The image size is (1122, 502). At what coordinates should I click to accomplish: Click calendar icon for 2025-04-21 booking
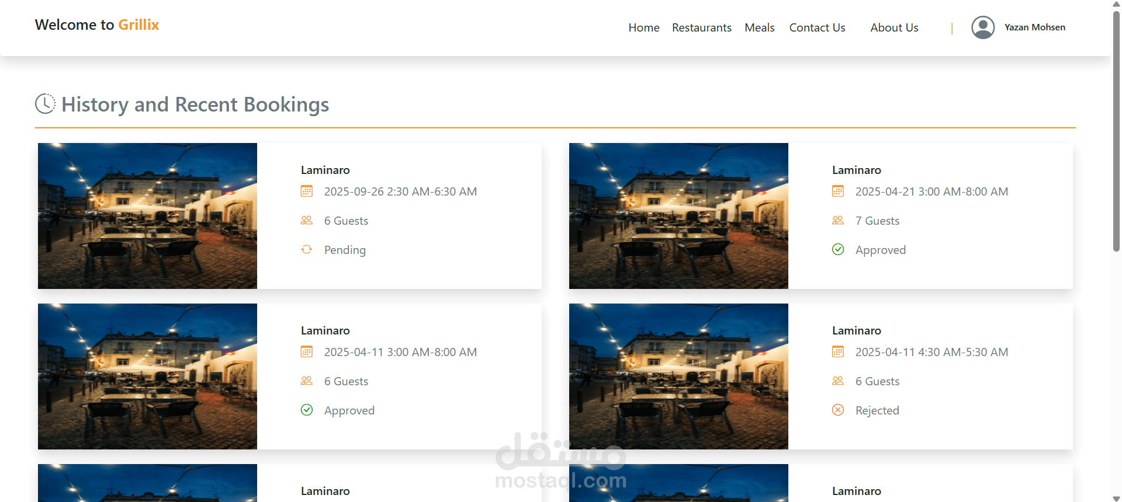(838, 191)
